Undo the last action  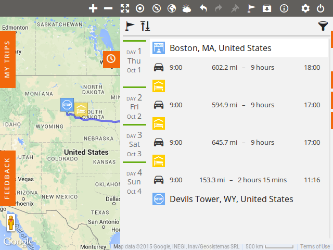click(203, 8)
